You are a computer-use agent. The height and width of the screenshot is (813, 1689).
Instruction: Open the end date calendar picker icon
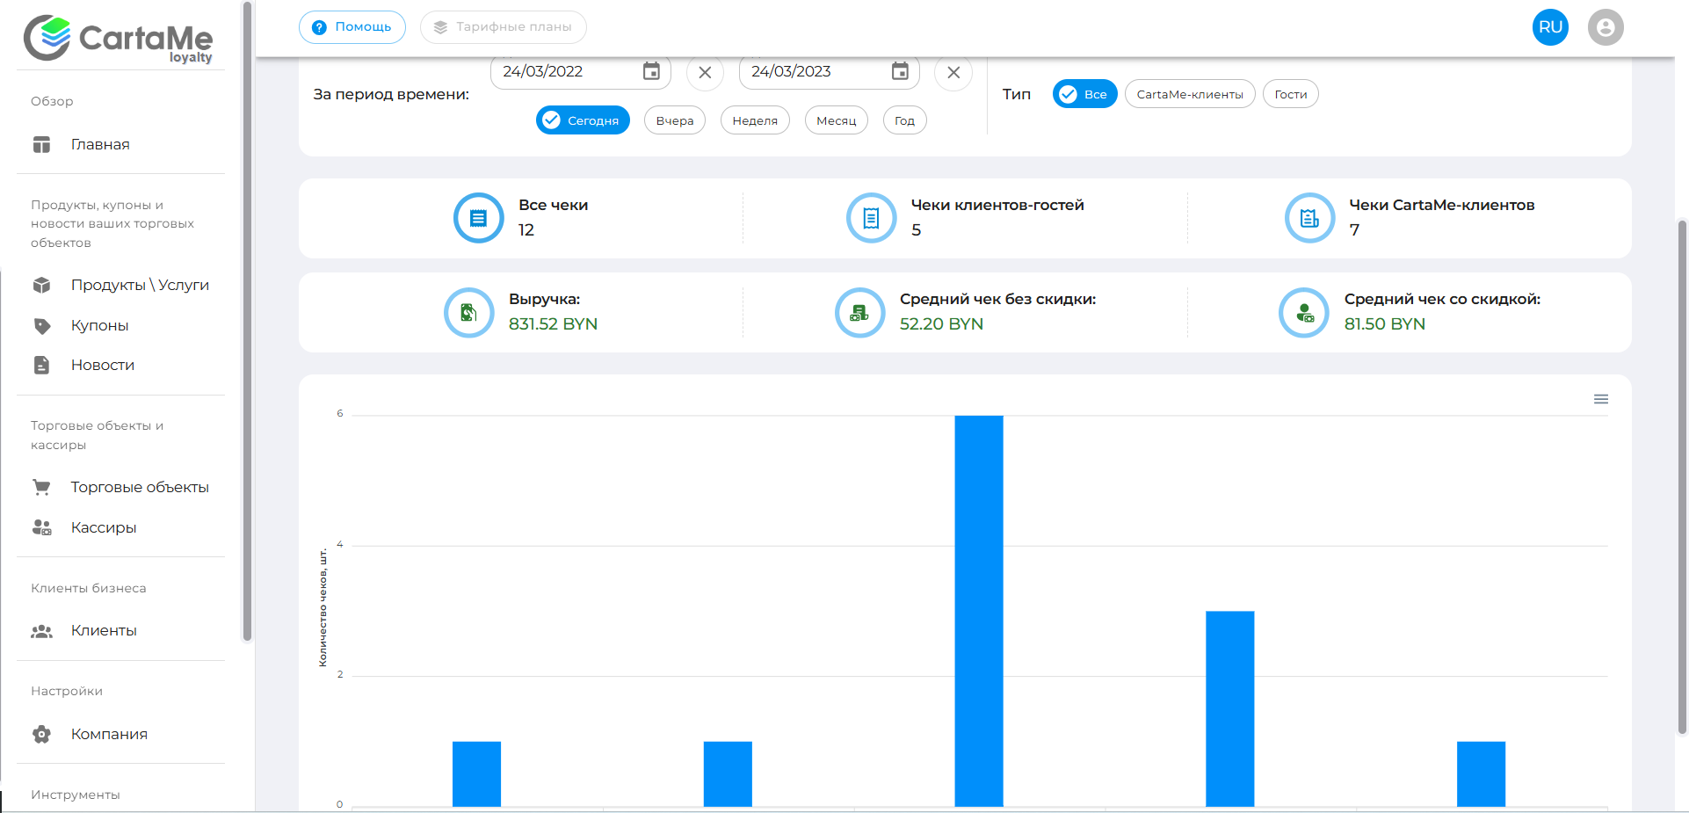click(x=900, y=72)
